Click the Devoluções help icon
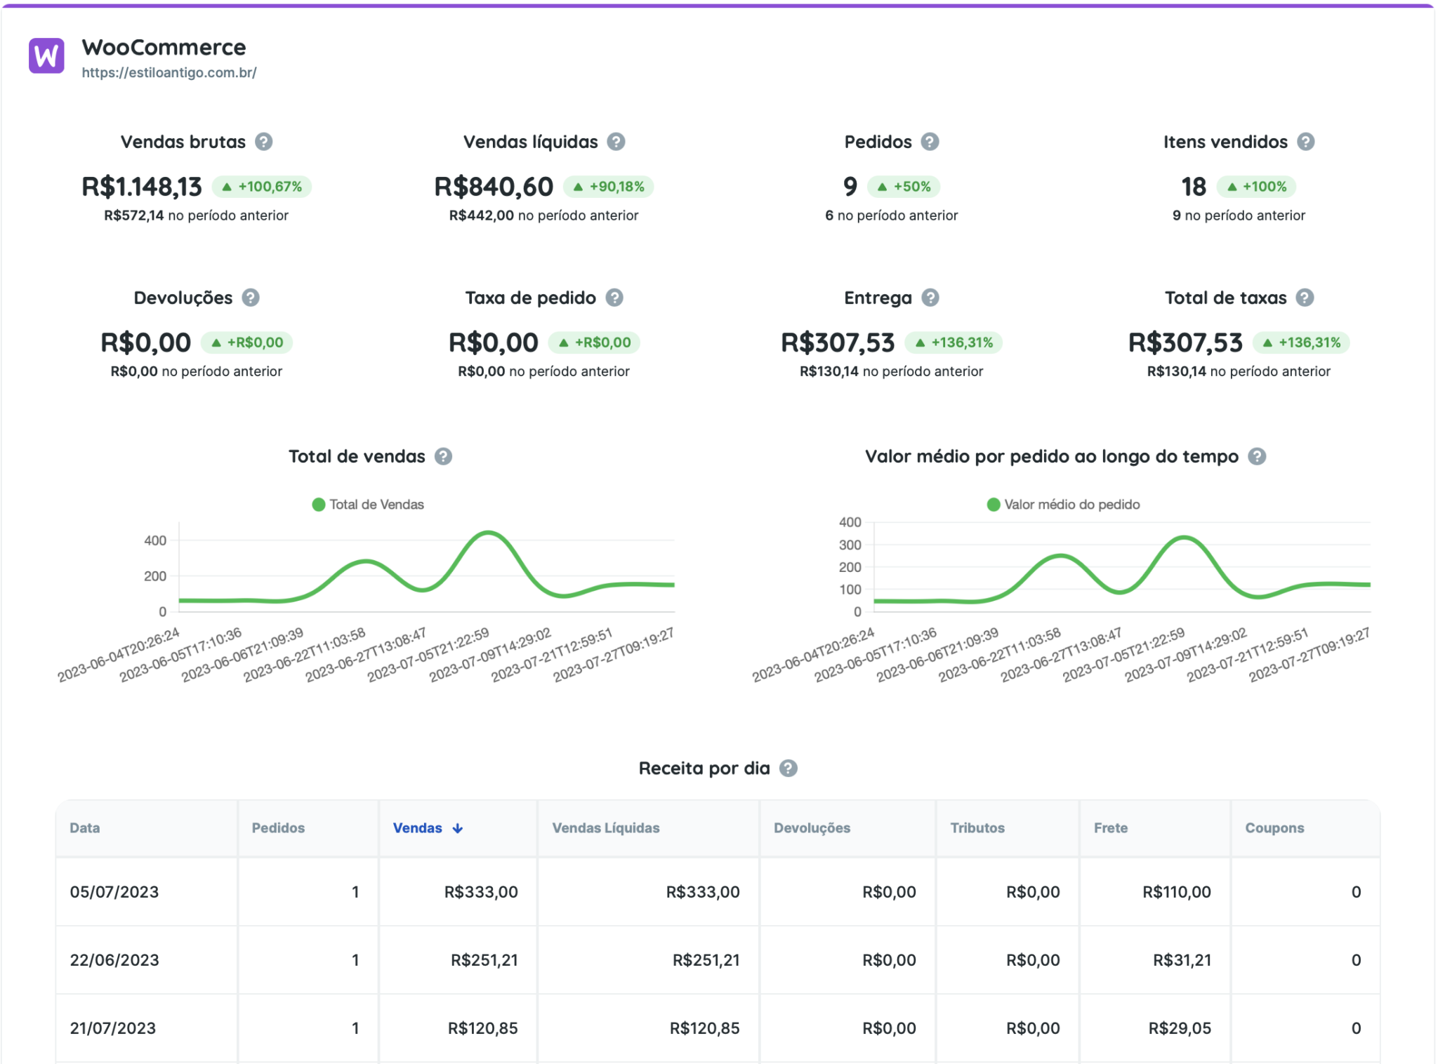 click(251, 298)
